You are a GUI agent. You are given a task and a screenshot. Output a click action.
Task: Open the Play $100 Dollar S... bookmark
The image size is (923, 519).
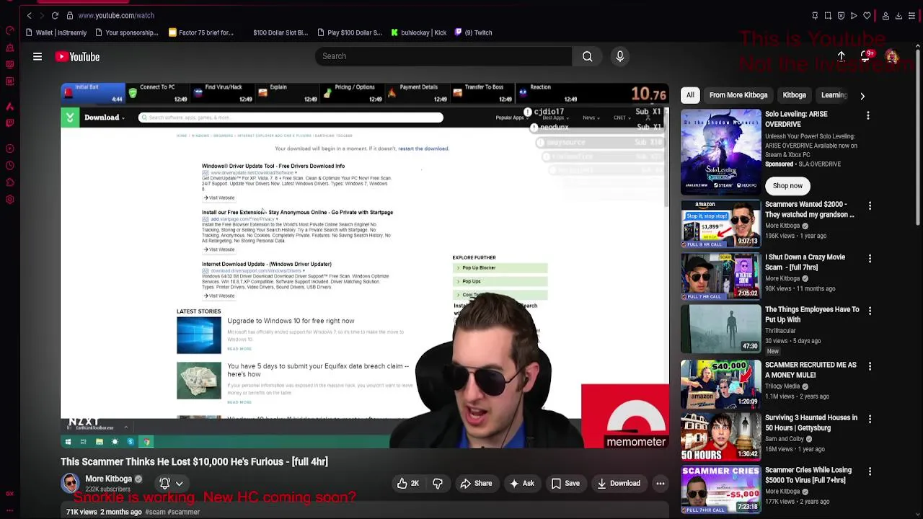(349, 32)
